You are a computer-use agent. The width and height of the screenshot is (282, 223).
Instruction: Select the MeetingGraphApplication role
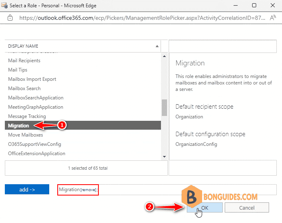coord(36,107)
